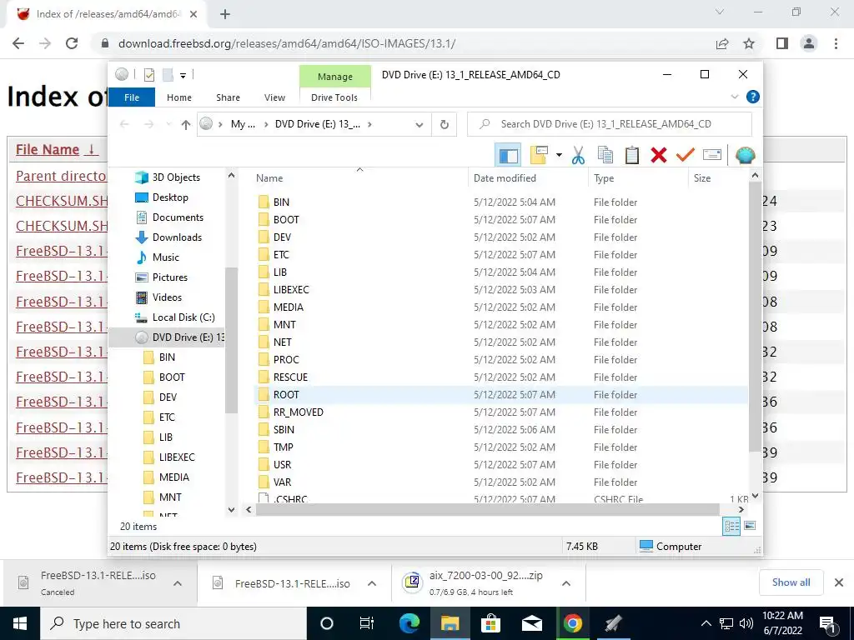This screenshot has height=640, width=854.
Task: Sort files by Type column header
Action: point(638,178)
